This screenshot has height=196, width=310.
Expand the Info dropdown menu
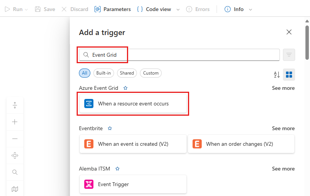(x=251, y=9)
